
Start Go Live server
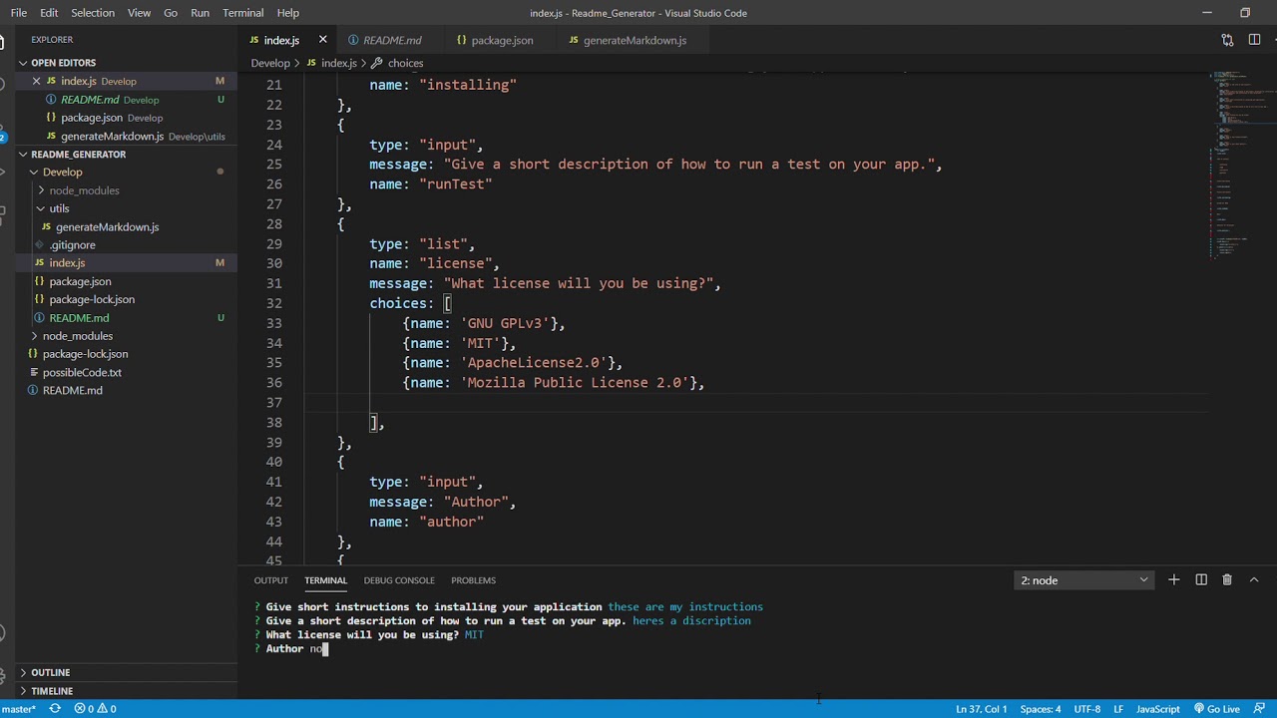(1216, 709)
